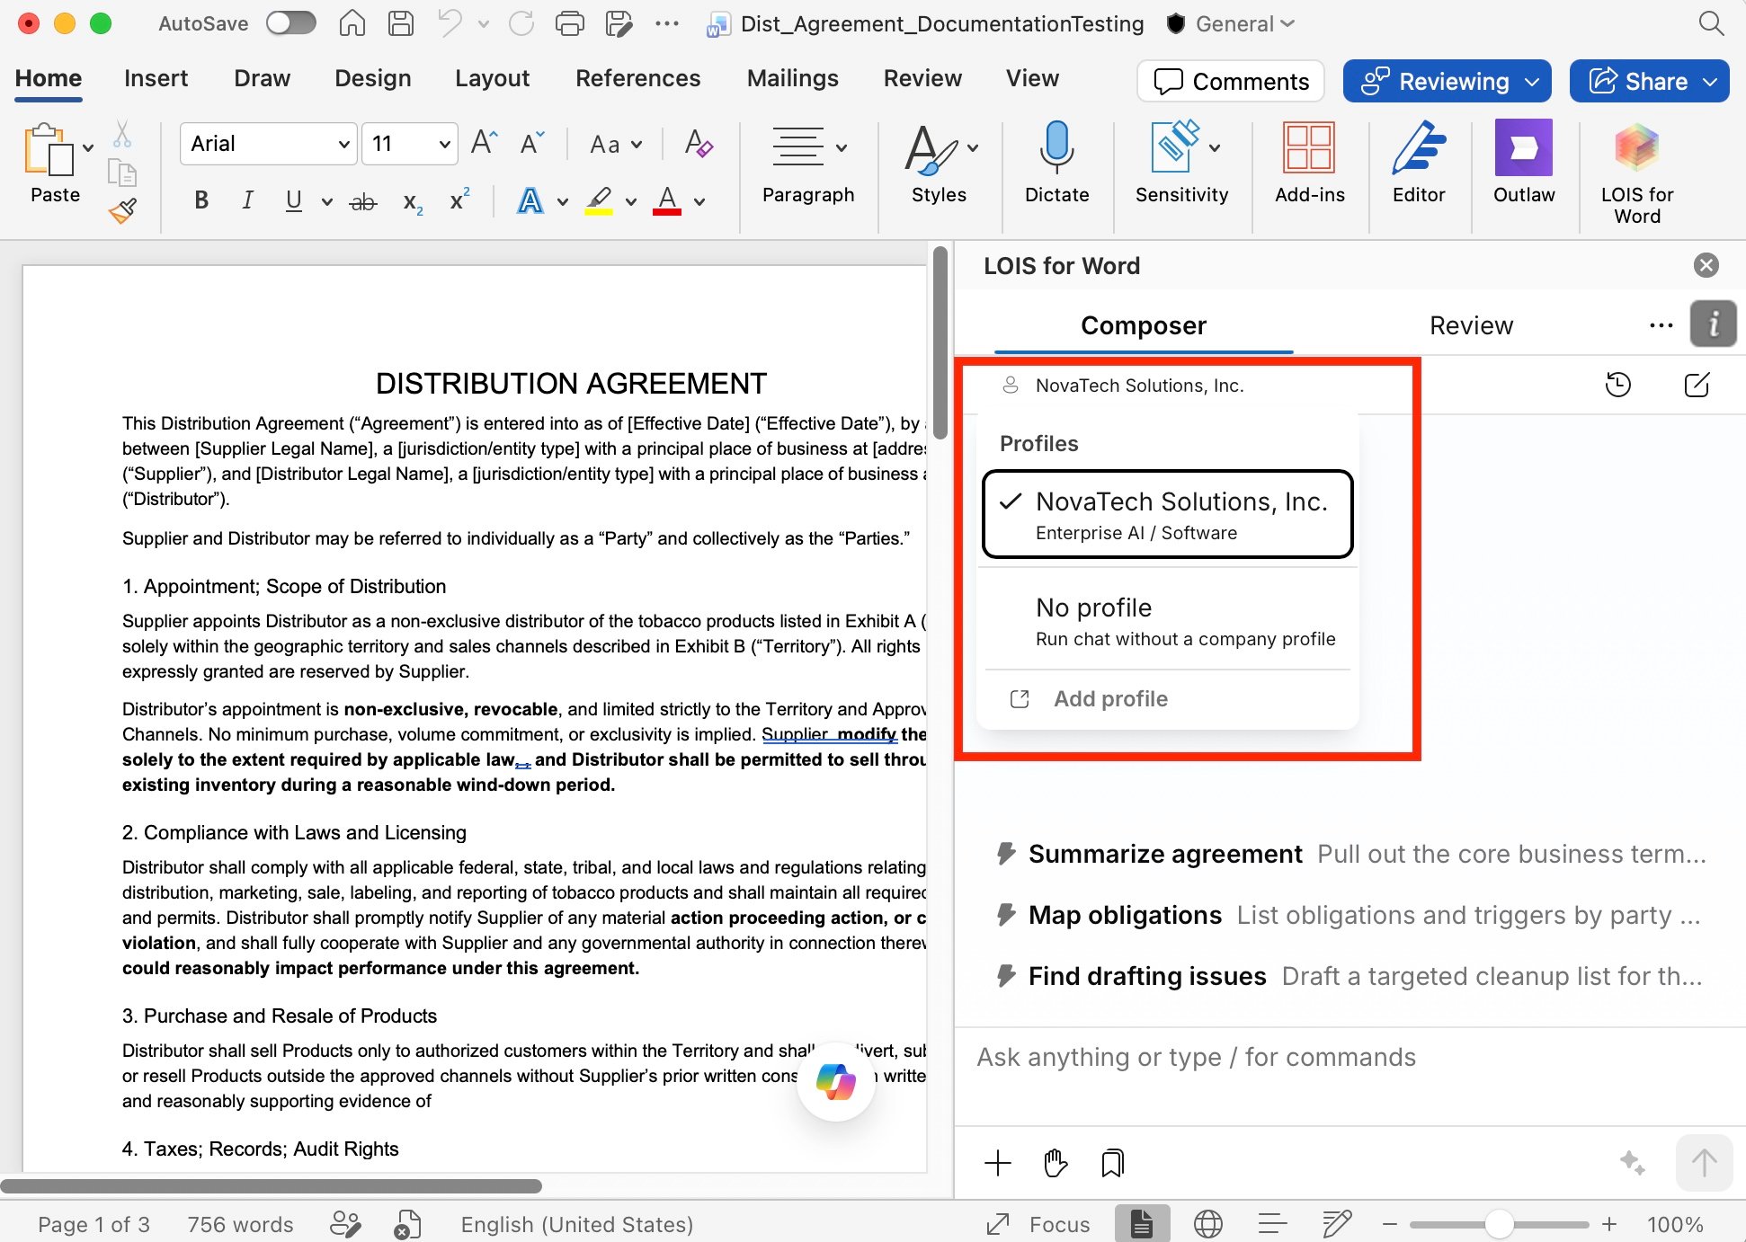The width and height of the screenshot is (1746, 1242).
Task: Increase font size with the larger A icon
Action: (484, 143)
